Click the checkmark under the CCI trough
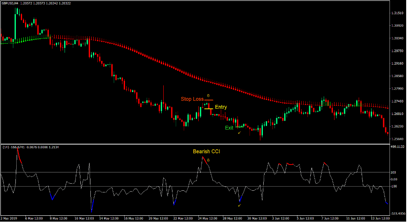 coord(239,205)
